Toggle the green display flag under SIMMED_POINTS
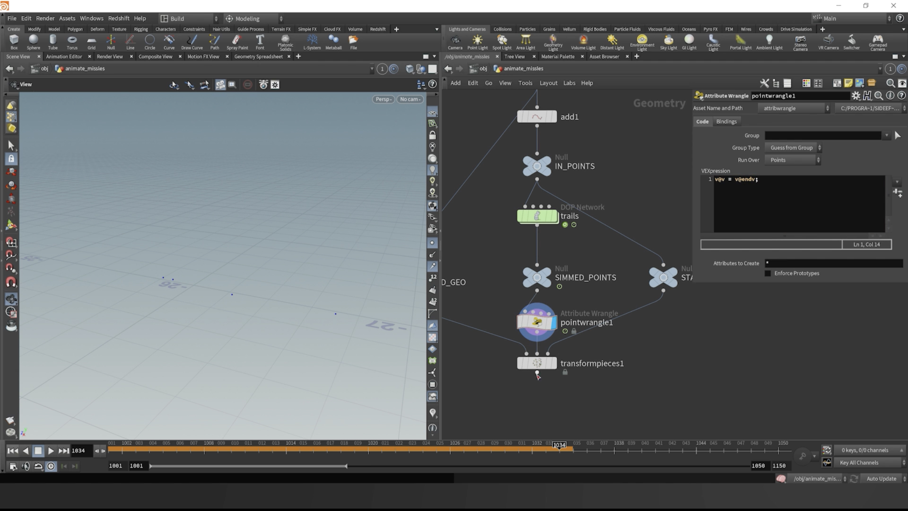Viewport: 908px width, 511px height. tap(559, 286)
